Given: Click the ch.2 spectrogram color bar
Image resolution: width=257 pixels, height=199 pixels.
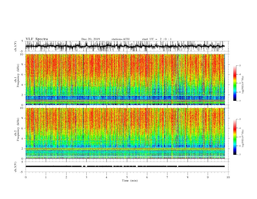Looking at the screenshot, I should pos(235,137).
